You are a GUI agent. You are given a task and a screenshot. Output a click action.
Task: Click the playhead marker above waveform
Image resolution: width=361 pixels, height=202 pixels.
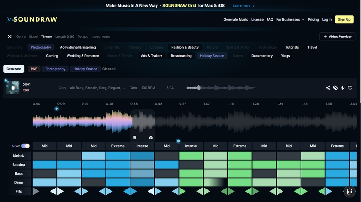coord(56,108)
